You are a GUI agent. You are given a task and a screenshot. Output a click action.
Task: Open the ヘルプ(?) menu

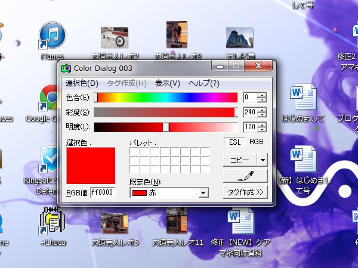click(203, 83)
